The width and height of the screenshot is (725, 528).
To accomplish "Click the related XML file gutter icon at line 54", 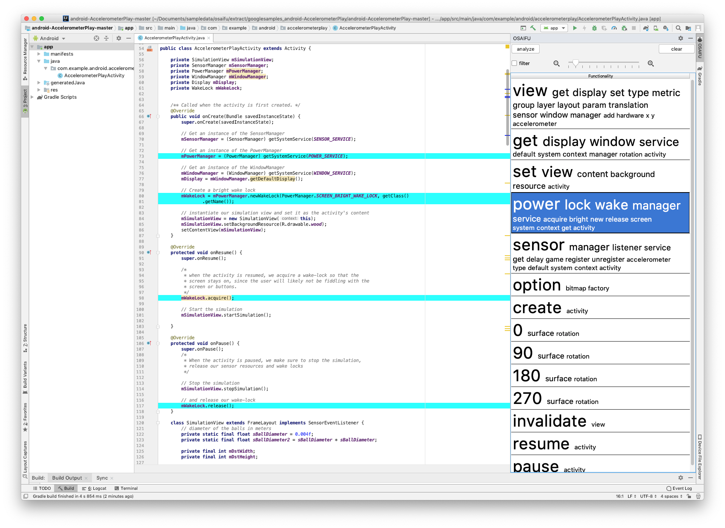I will (x=150, y=48).
